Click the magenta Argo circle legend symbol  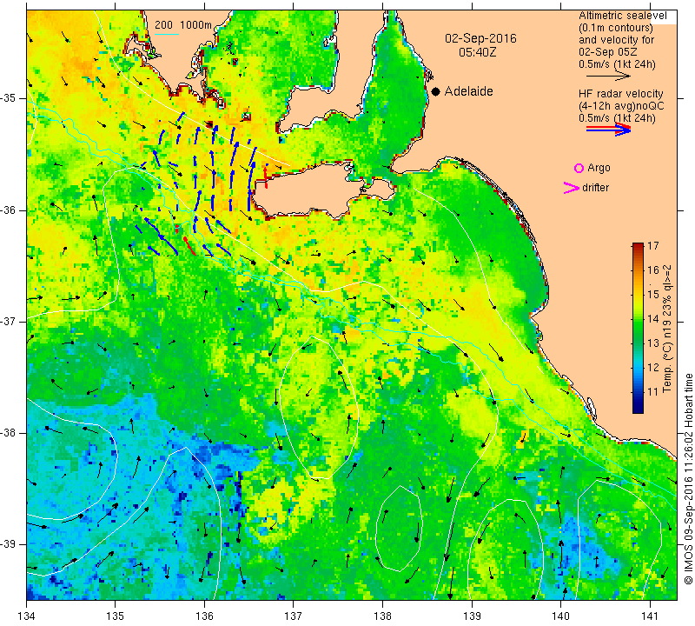579,168
